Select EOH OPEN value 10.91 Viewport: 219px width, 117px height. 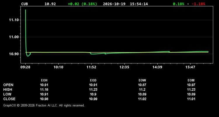pyautogui.click(x=44, y=85)
